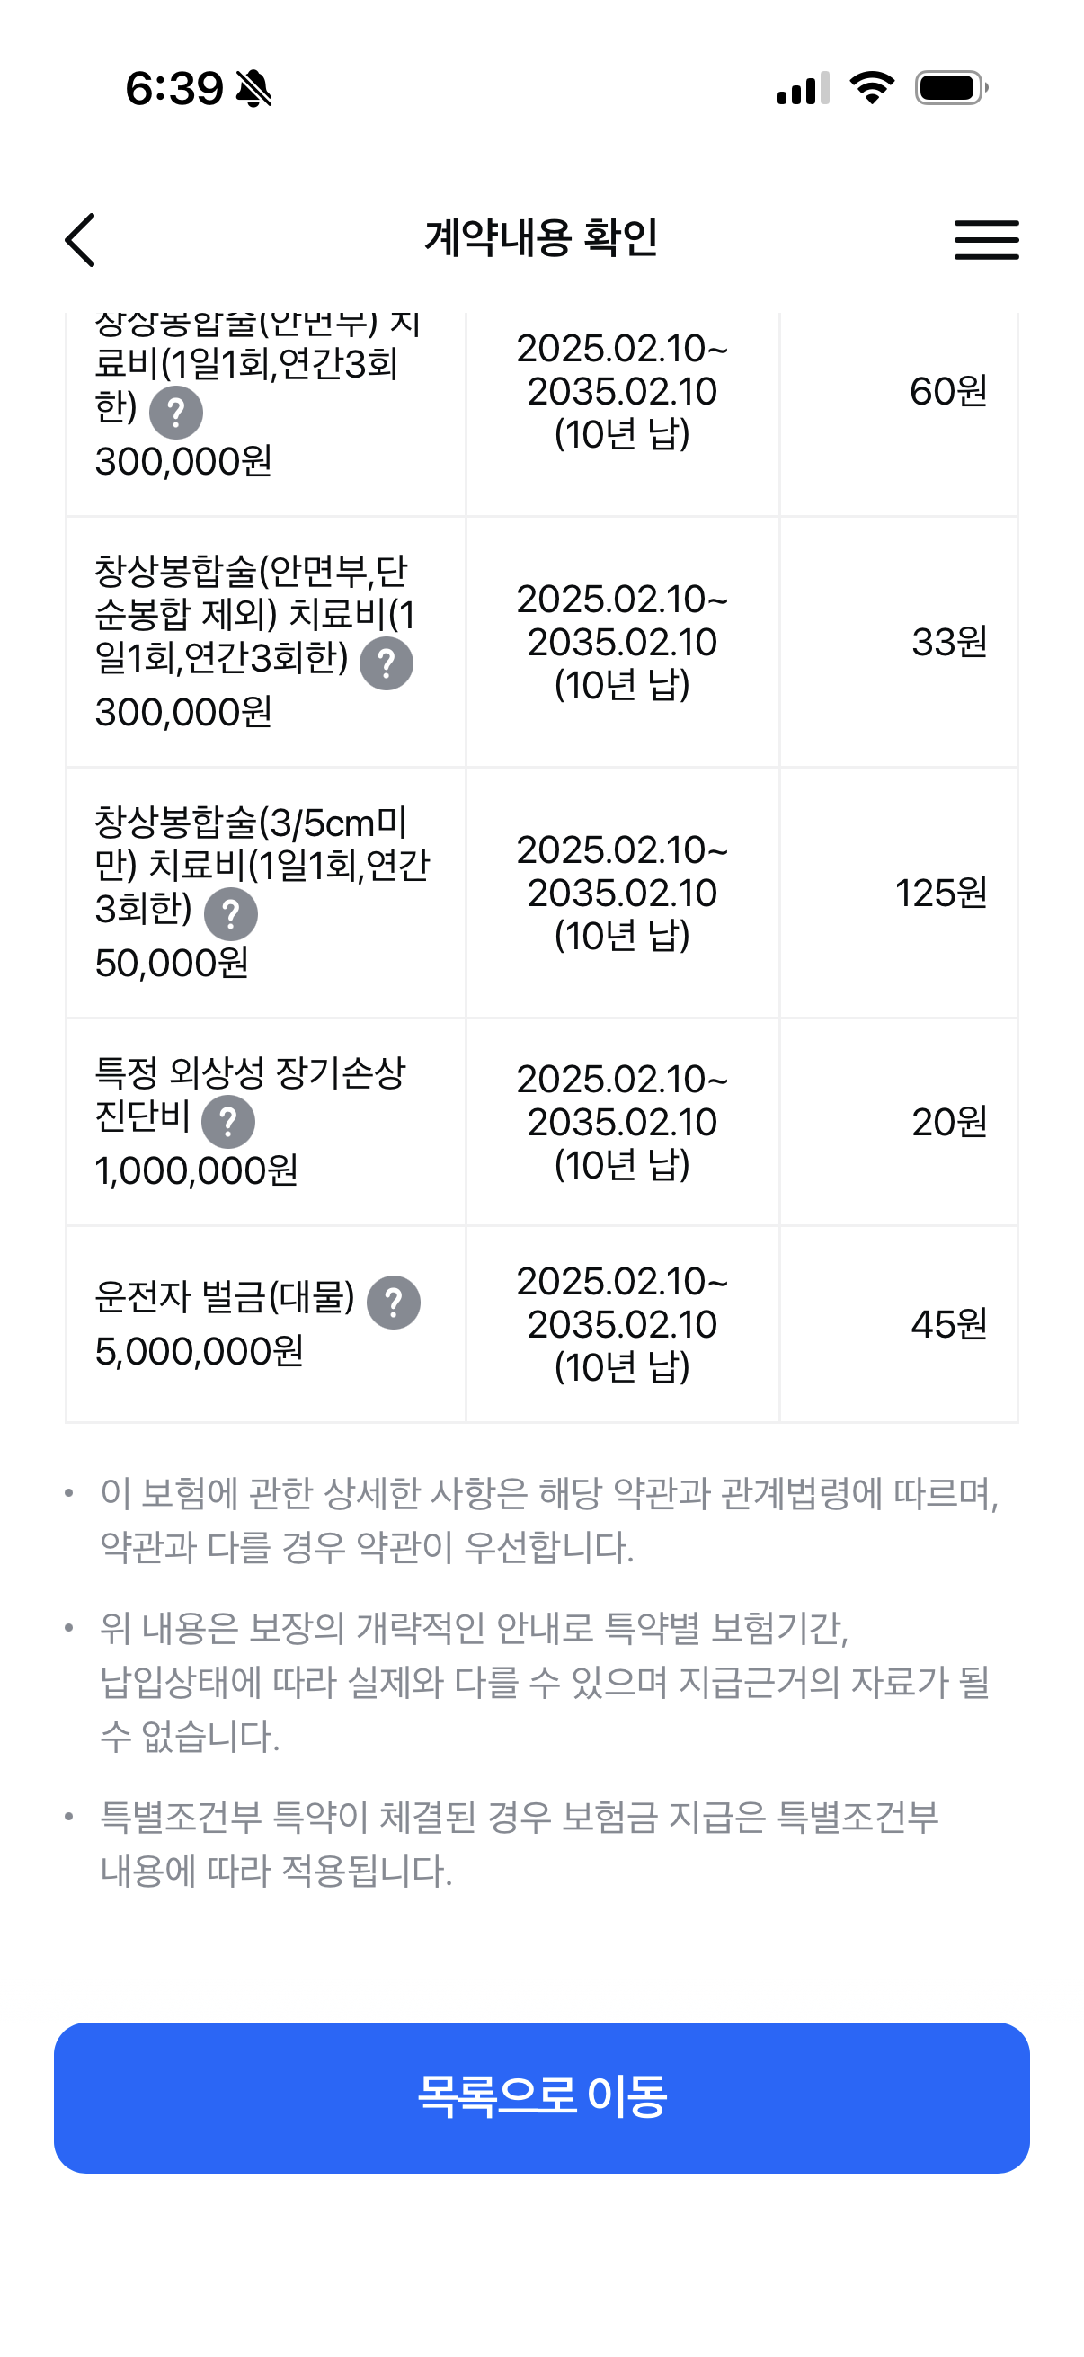Tap the 계약내용 확인 page title
1084x2357 pixels.
(x=541, y=239)
